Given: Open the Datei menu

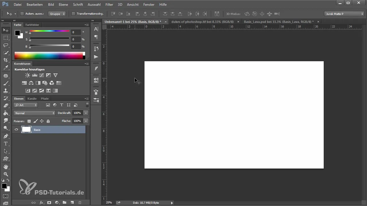Looking at the screenshot, I should [x=17, y=5].
